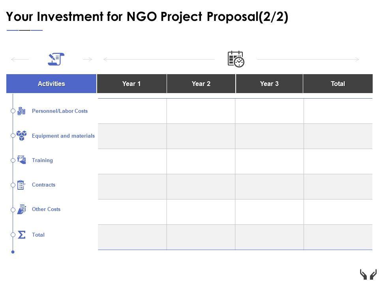379x284 pixels.
Task: Select the Year 3 column header
Action: click(x=269, y=84)
